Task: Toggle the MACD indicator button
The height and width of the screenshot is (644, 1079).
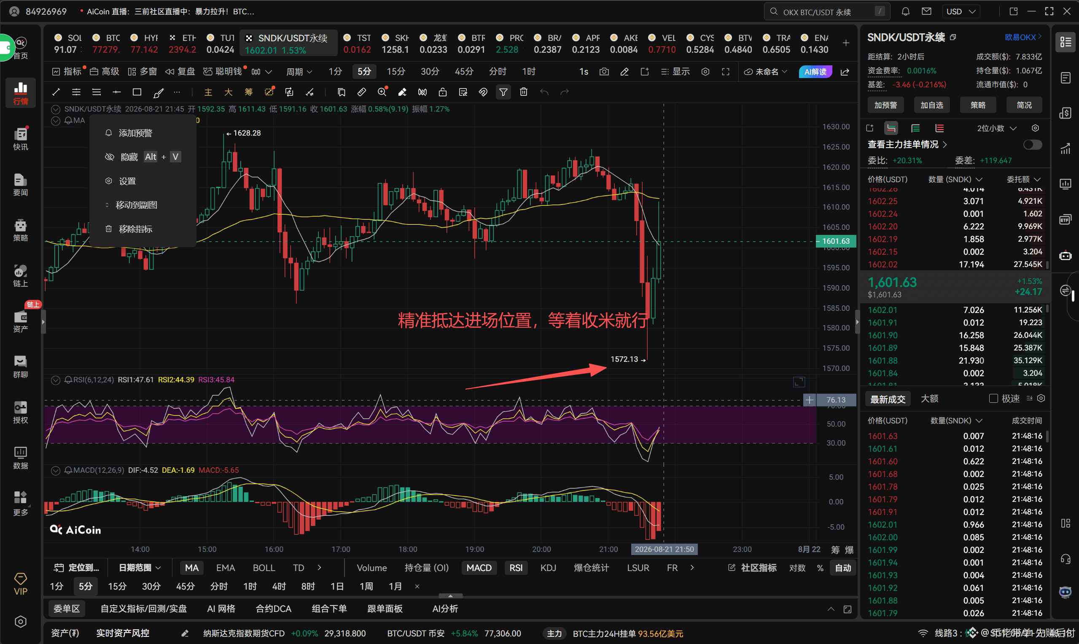Action: pos(479,568)
